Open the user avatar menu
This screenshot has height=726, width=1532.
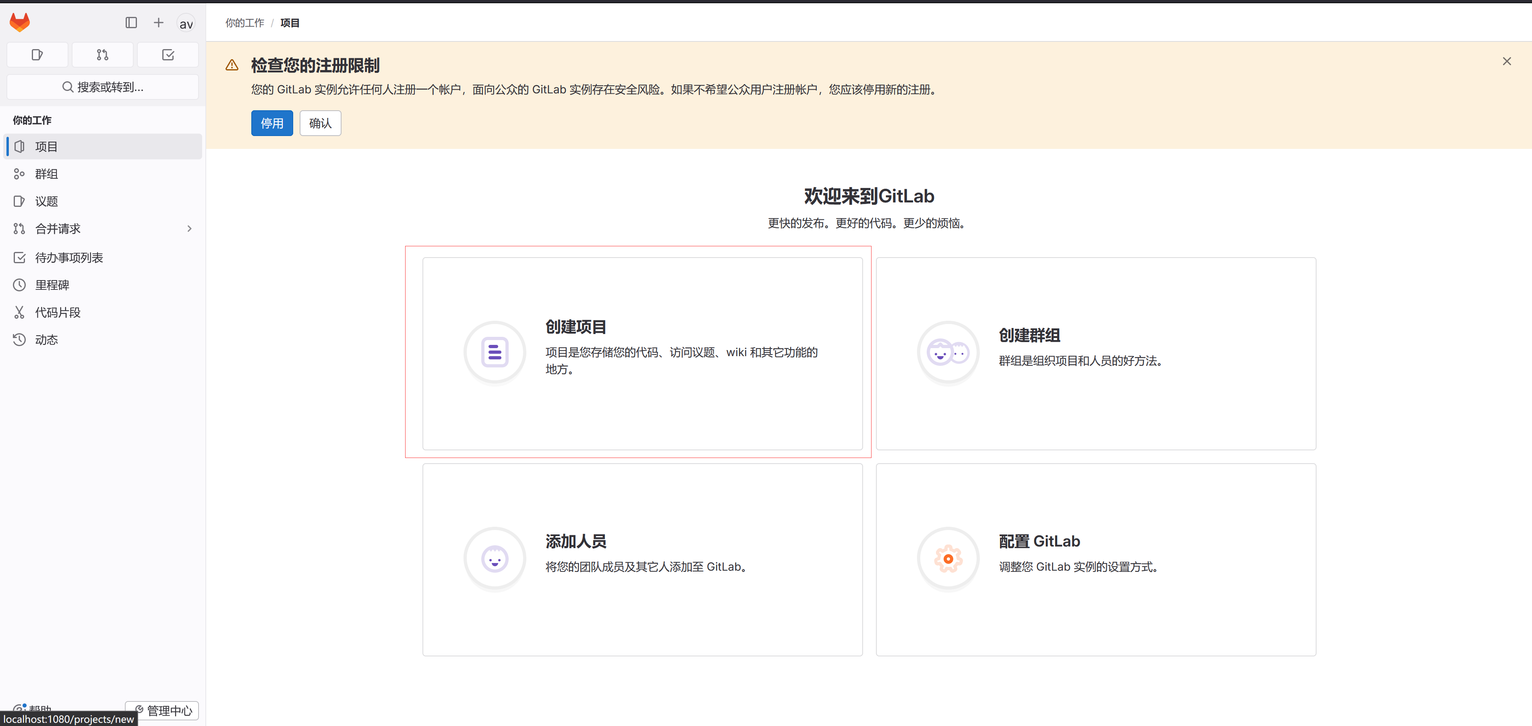point(186,24)
